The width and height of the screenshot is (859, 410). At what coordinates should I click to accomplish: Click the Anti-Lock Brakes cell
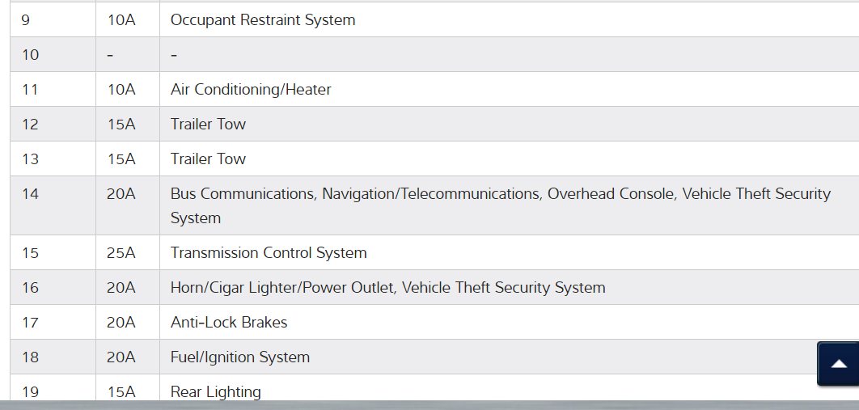[229, 323]
